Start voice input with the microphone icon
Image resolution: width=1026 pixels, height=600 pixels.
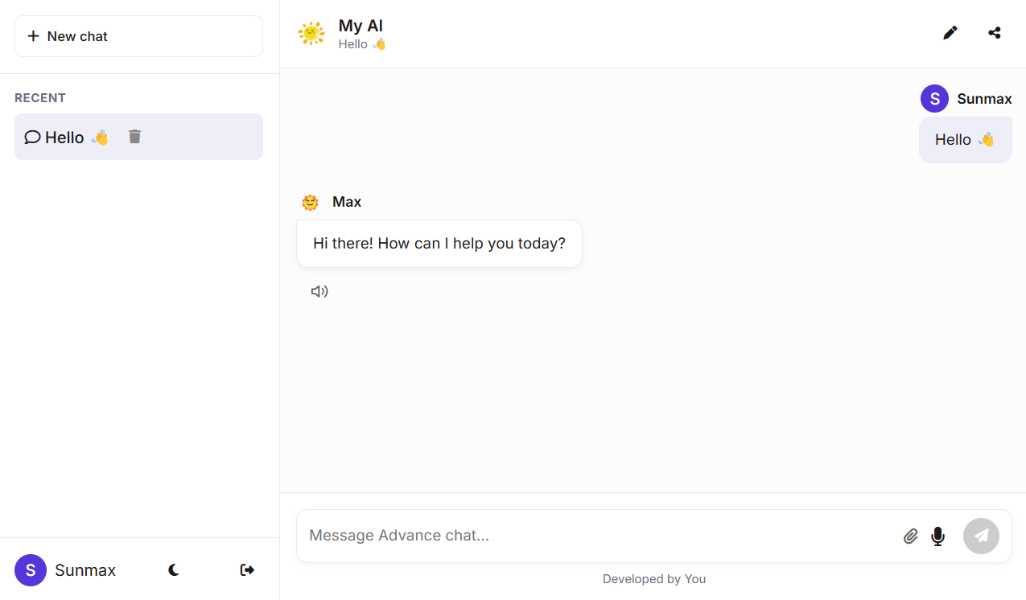937,536
